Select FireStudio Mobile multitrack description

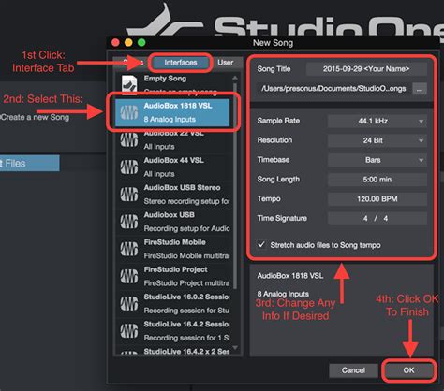[x=186, y=256]
